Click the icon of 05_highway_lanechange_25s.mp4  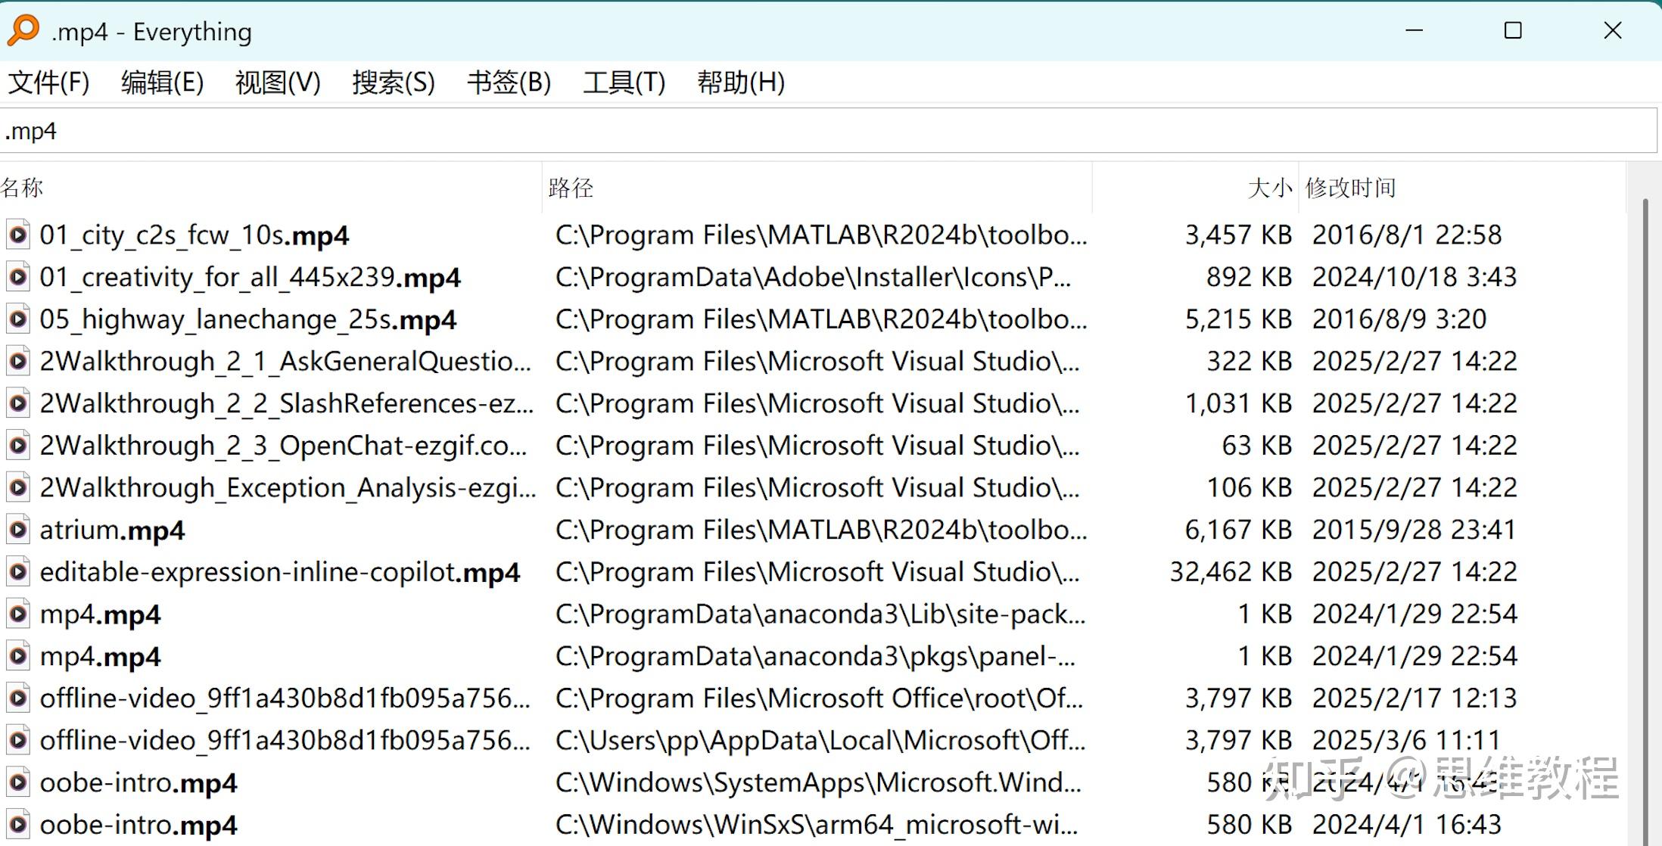18,319
